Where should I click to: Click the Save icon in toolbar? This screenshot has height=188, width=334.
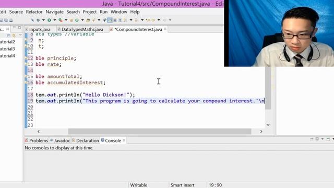pyautogui.click(x=1, y=20)
